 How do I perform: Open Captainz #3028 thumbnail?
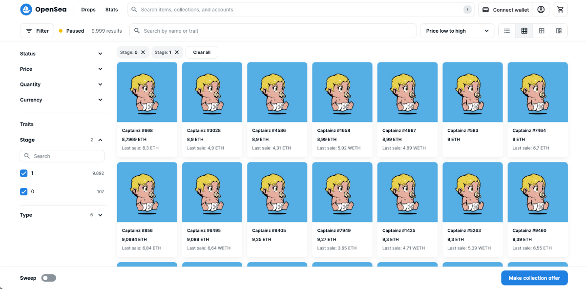(212, 92)
